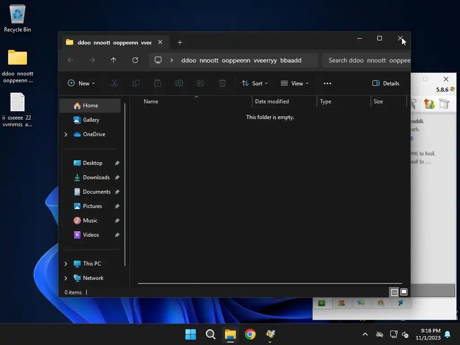
Task: Go up one folder level
Action: [x=114, y=60]
